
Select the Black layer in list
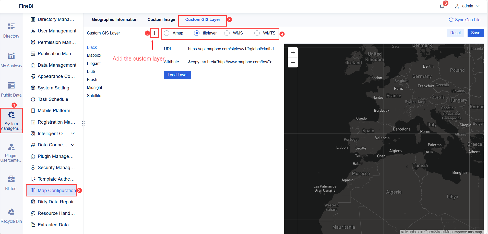tap(92, 47)
